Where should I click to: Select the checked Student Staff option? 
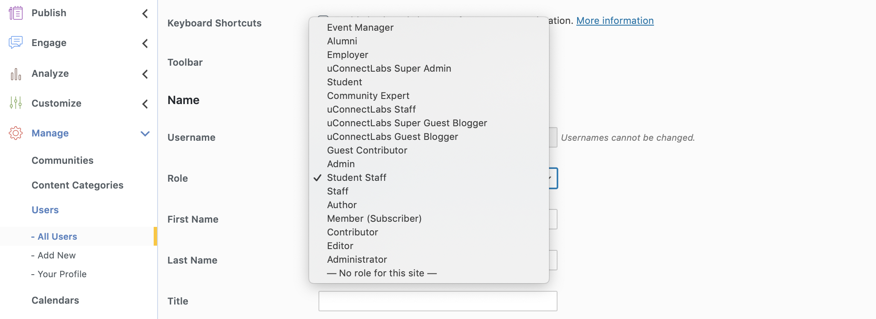(356, 177)
